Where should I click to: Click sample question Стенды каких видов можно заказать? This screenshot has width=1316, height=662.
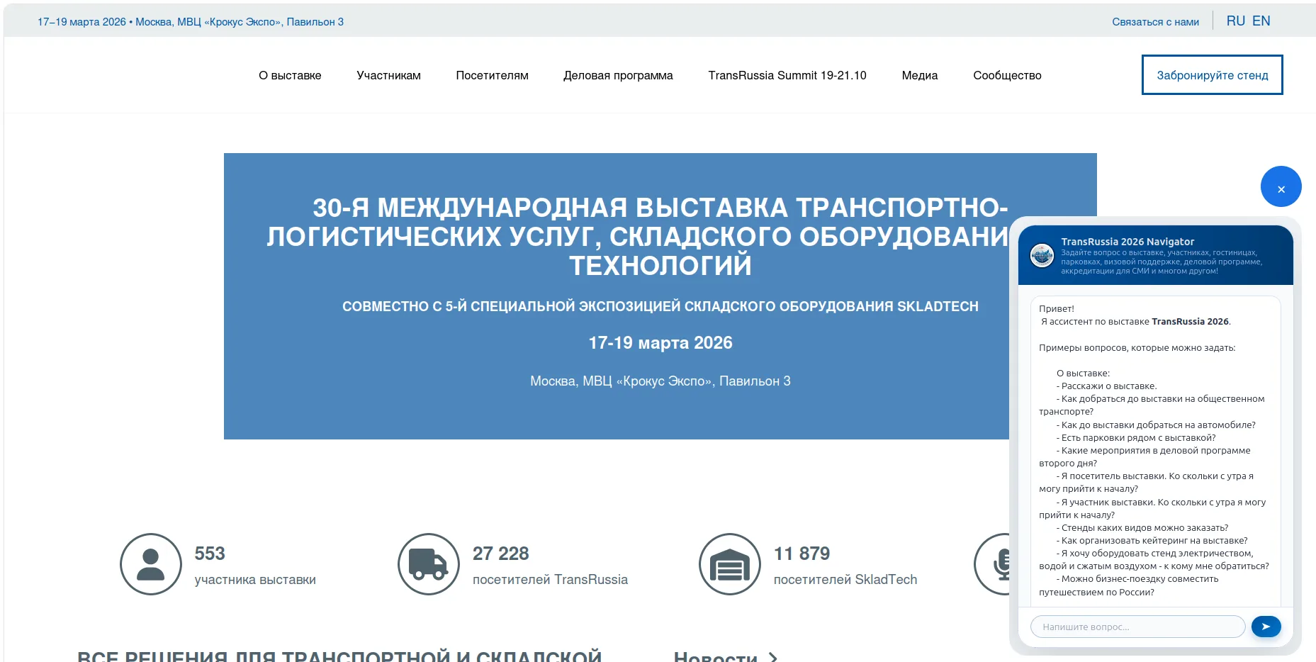coord(1142,528)
